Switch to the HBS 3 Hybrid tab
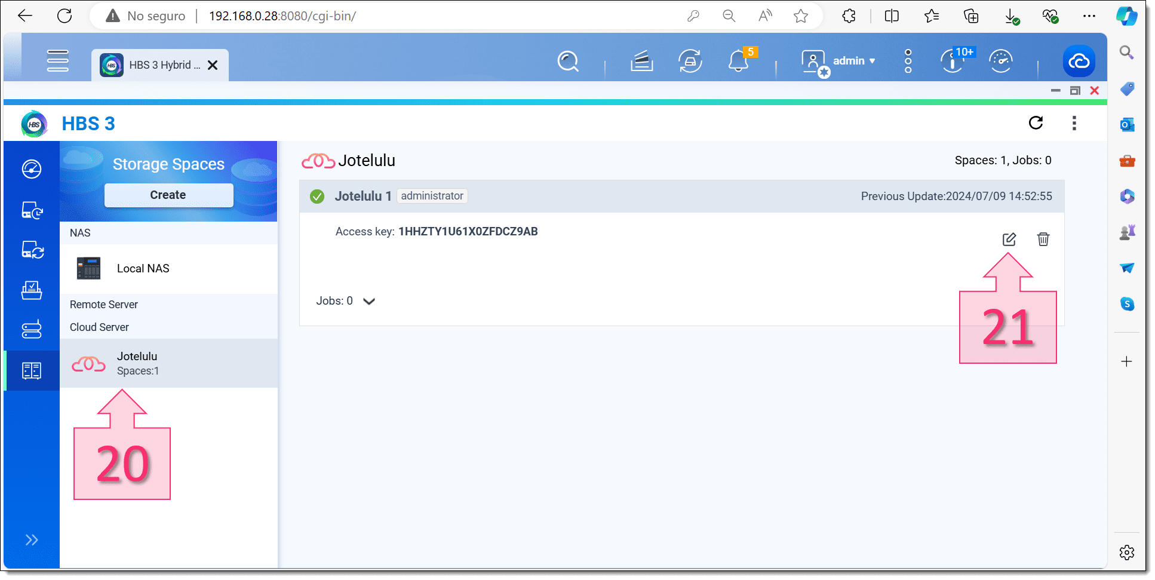Viewport: 1155px width, 580px height. click(160, 65)
